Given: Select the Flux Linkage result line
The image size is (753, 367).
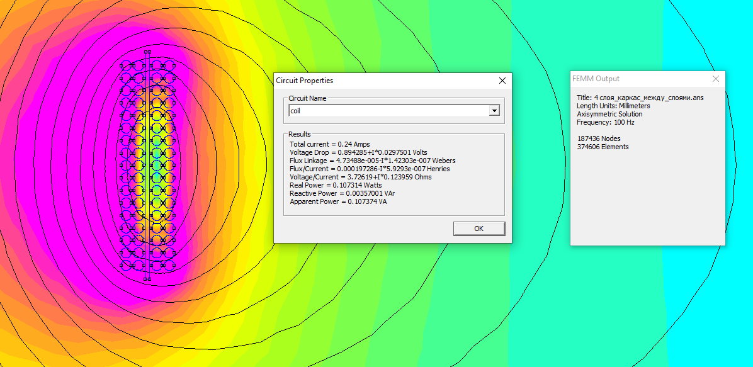Looking at the screenshot, I should pos(373,161).
